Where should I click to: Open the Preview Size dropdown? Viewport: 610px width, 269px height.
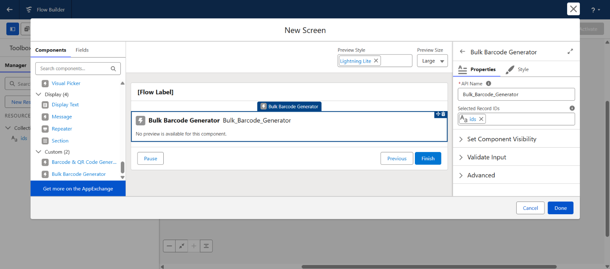click(x=432, y=61)
